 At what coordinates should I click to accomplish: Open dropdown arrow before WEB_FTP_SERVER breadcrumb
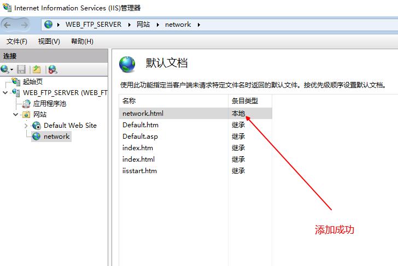coord(58,25)
